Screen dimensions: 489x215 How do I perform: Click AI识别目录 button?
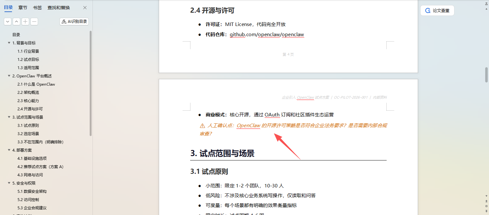coord(74,22)
